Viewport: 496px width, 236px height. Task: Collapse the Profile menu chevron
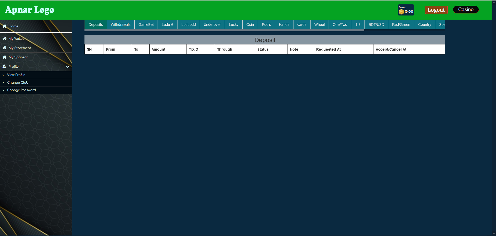(x=67, y=67)
